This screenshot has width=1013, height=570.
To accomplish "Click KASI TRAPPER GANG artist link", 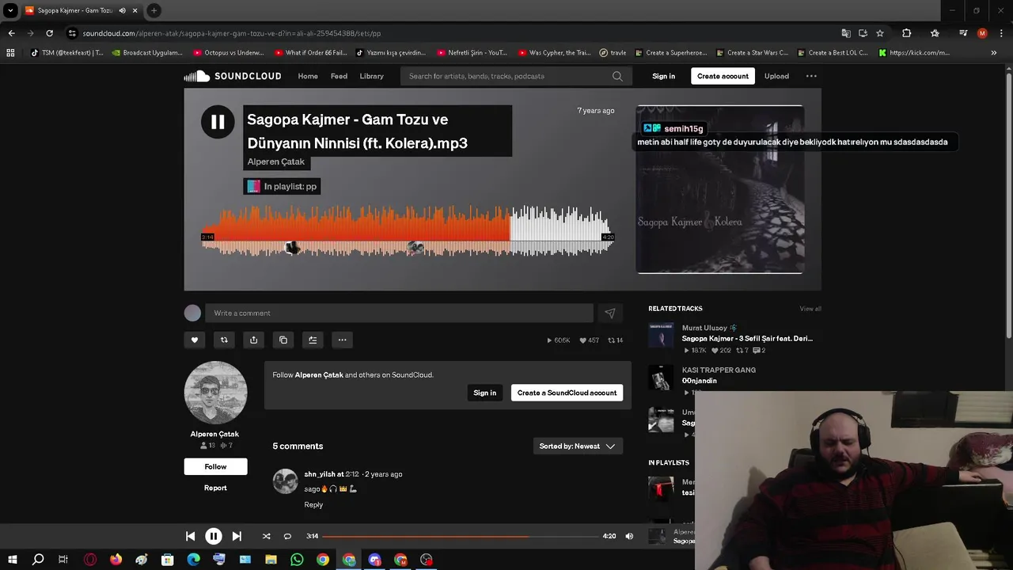I will pyautogui.click(x=719, y=370).
